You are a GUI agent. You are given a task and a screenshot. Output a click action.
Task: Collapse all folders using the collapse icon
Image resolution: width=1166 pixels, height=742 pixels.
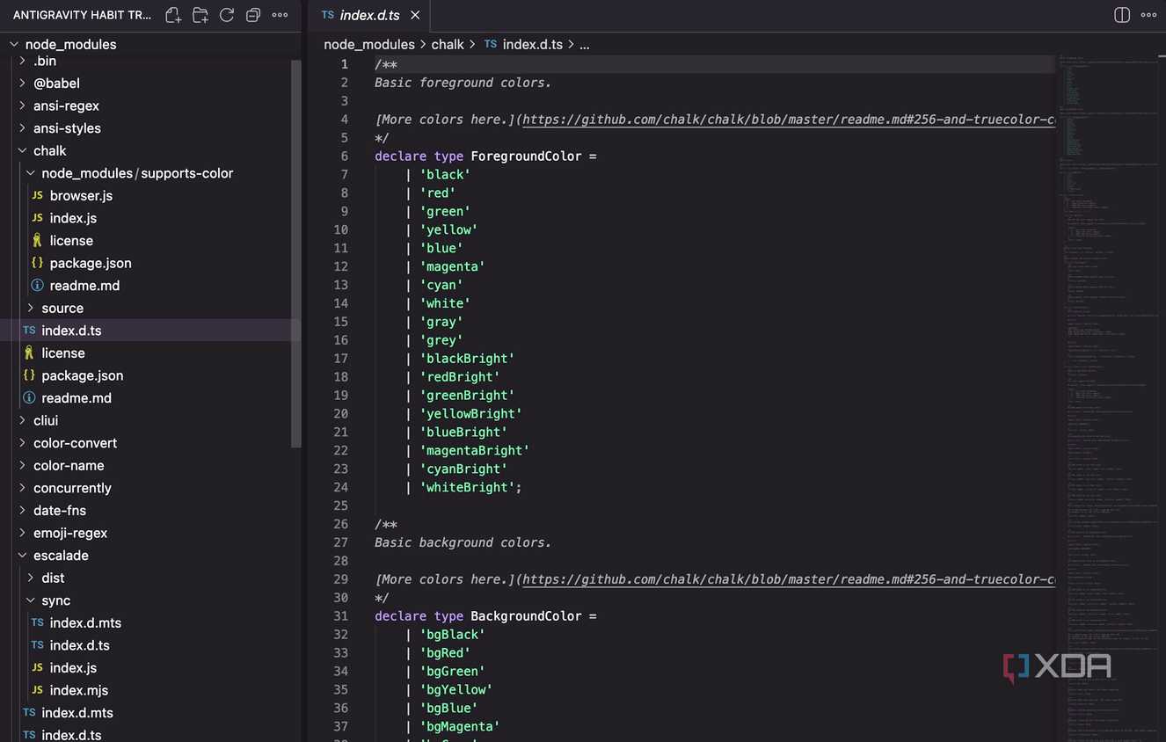[253, 15]
